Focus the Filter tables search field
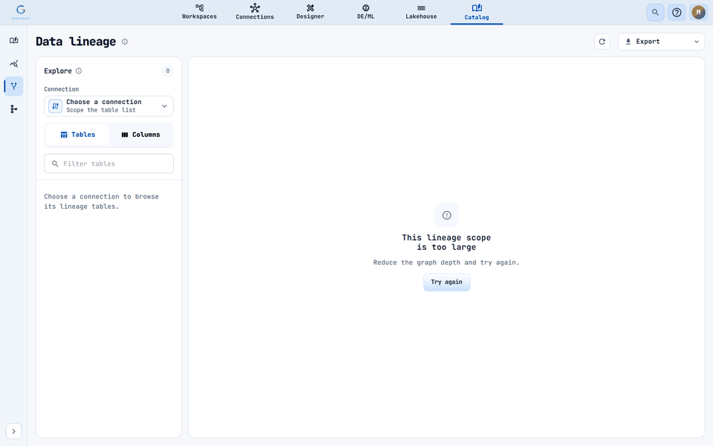Image resolution: width=713 pixels, height=446 pixels. coord(108,164)
